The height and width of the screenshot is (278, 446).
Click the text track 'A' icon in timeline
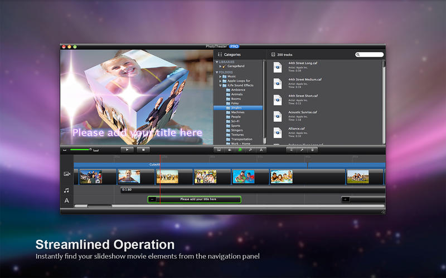[x=67, y=200]
